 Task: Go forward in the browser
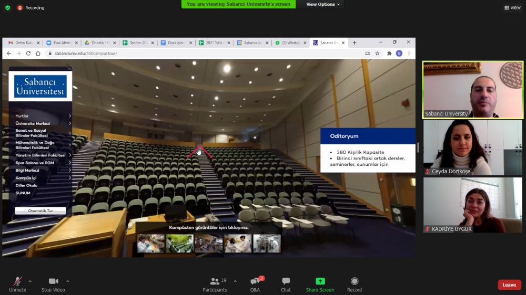(18, 53)
